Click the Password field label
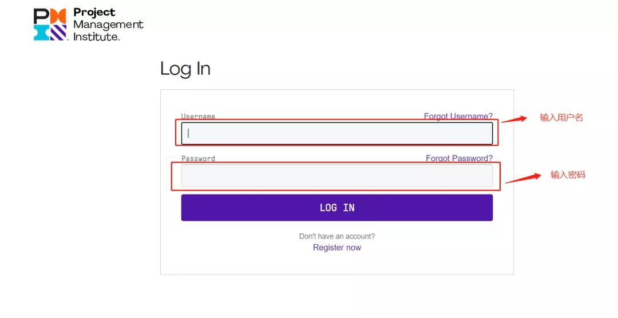Viewport: 618px width, 318px height. tap(198, 158)
